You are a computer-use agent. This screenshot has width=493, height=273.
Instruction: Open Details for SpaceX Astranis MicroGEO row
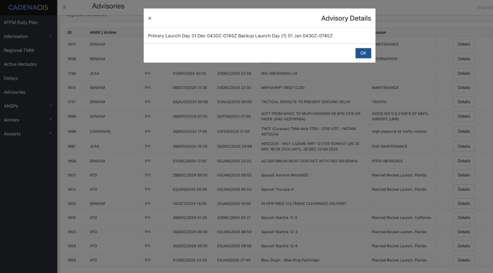coord(463,175)
